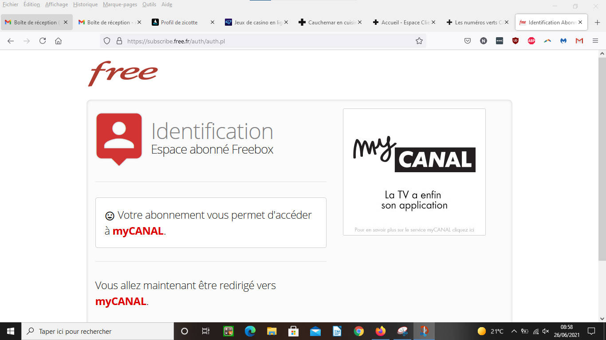Open the Windows notification center
The height and width of the screenshot is (340, 606).
pyautogui.click(x=591, y=331)
